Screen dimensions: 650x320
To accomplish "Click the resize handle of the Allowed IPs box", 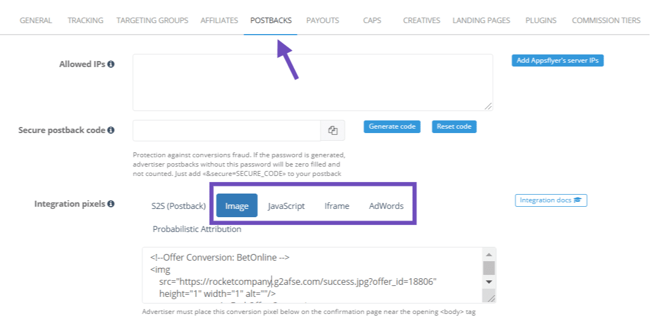I will [489, 107].
